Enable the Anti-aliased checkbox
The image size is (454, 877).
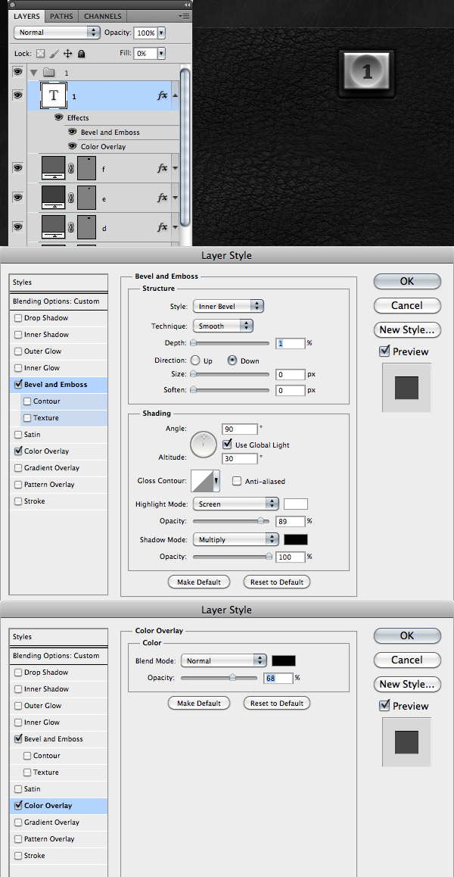coord(237,481)
